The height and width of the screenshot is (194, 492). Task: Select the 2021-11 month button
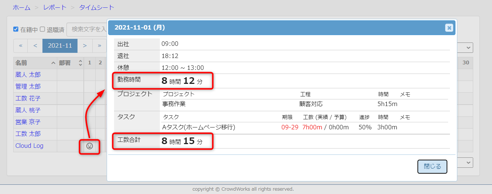[60, 46]
